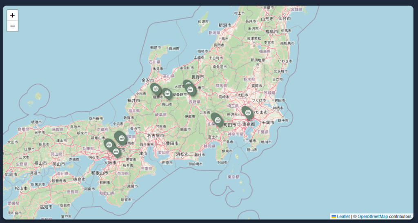Click the 福井市 city label

(133, 100)
